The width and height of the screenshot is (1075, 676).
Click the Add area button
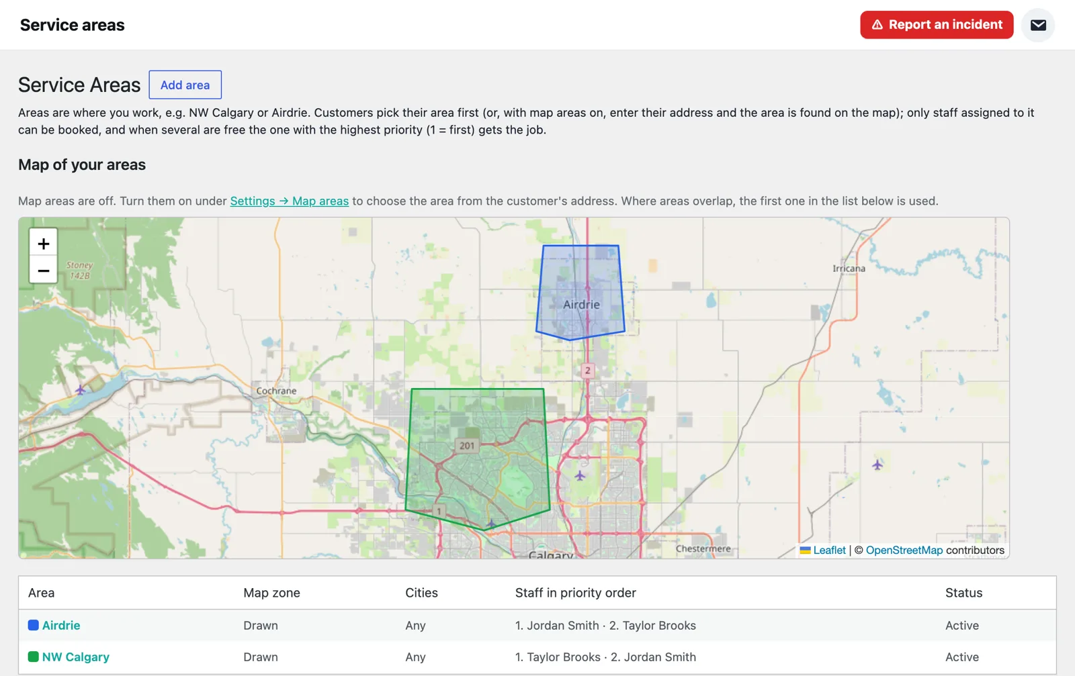185,85
